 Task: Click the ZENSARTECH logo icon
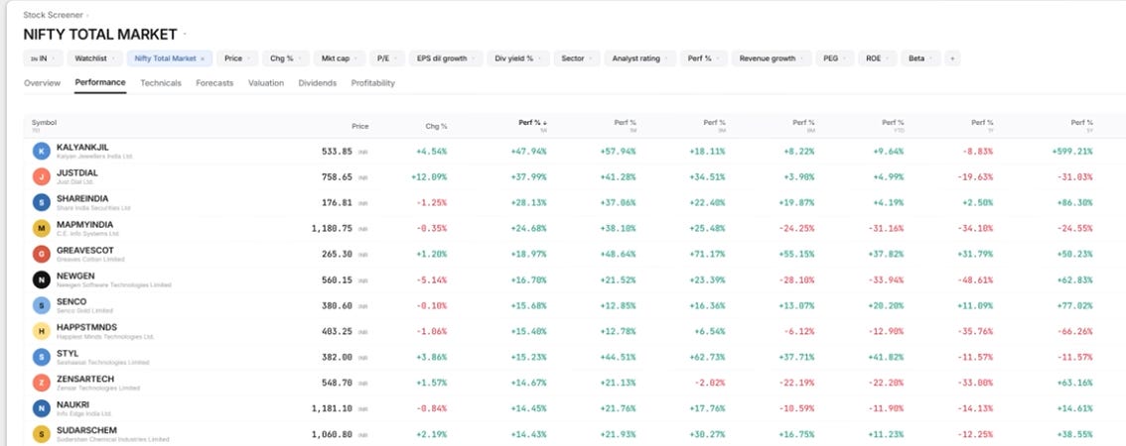[42, 383]
